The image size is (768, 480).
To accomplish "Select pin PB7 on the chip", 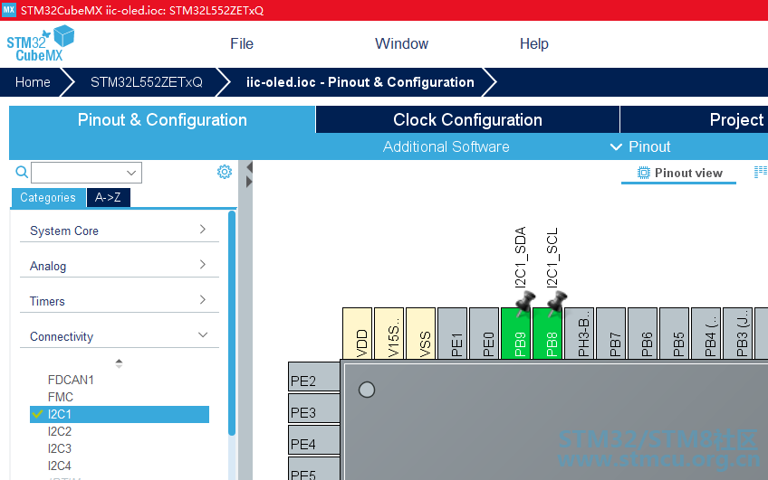I will point(610,334).
